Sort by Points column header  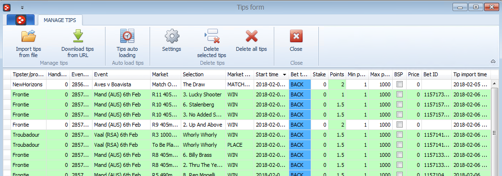pyautogui.click(x=337, y=74)
